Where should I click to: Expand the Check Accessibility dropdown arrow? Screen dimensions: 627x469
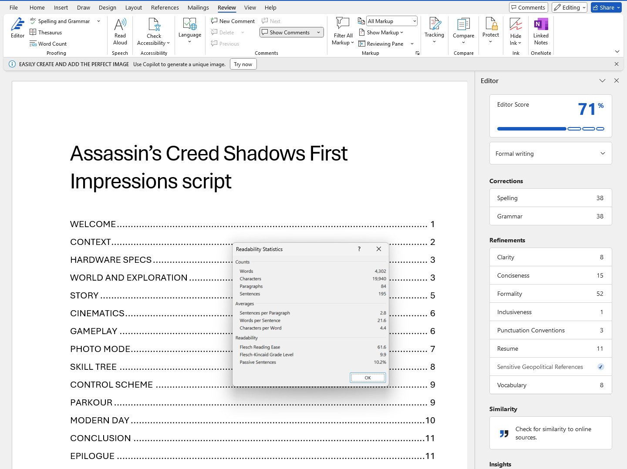tap(168, 43)
